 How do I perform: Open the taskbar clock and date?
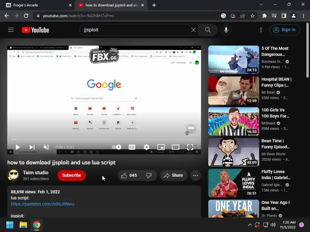tap(288, 225)
